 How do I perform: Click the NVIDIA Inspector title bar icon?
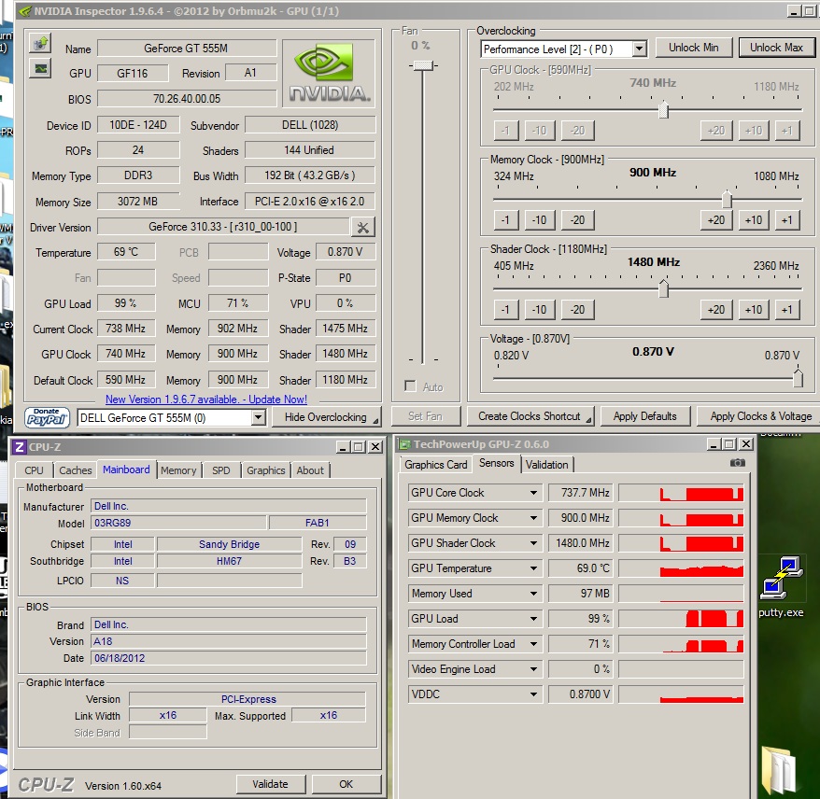click(x=24, y=11)
